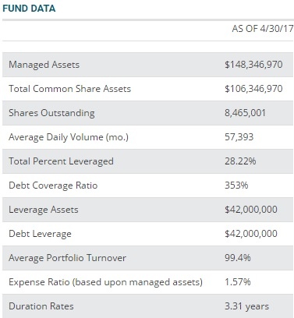Click the Average Portfolio Turnover label
This screenshot has width=294, height=318.
(67, 258)
